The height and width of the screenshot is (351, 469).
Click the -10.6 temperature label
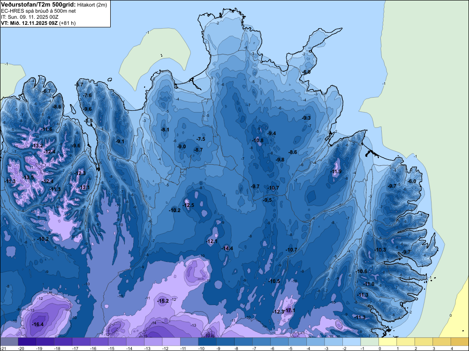point(361,271)
